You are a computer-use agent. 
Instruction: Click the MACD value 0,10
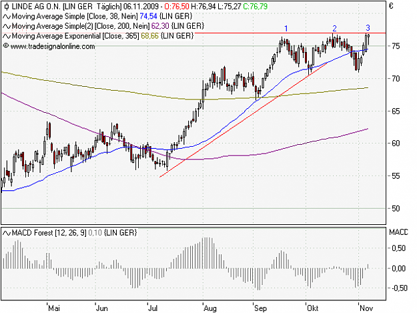click(95, 233)
